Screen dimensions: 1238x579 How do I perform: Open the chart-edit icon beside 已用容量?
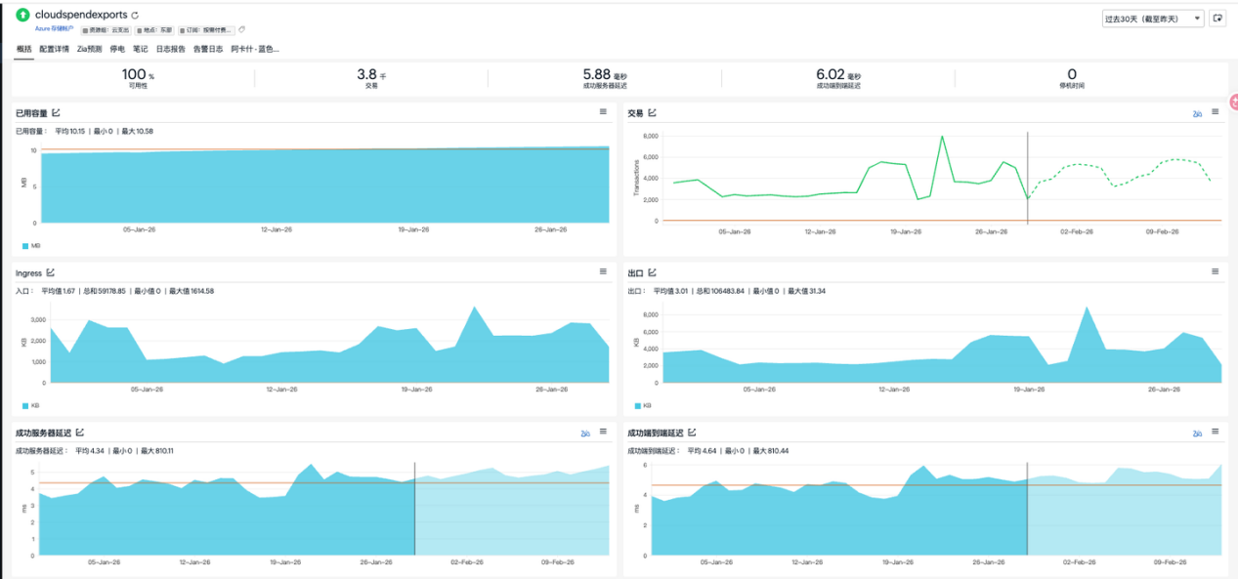[x=56, y=112]
